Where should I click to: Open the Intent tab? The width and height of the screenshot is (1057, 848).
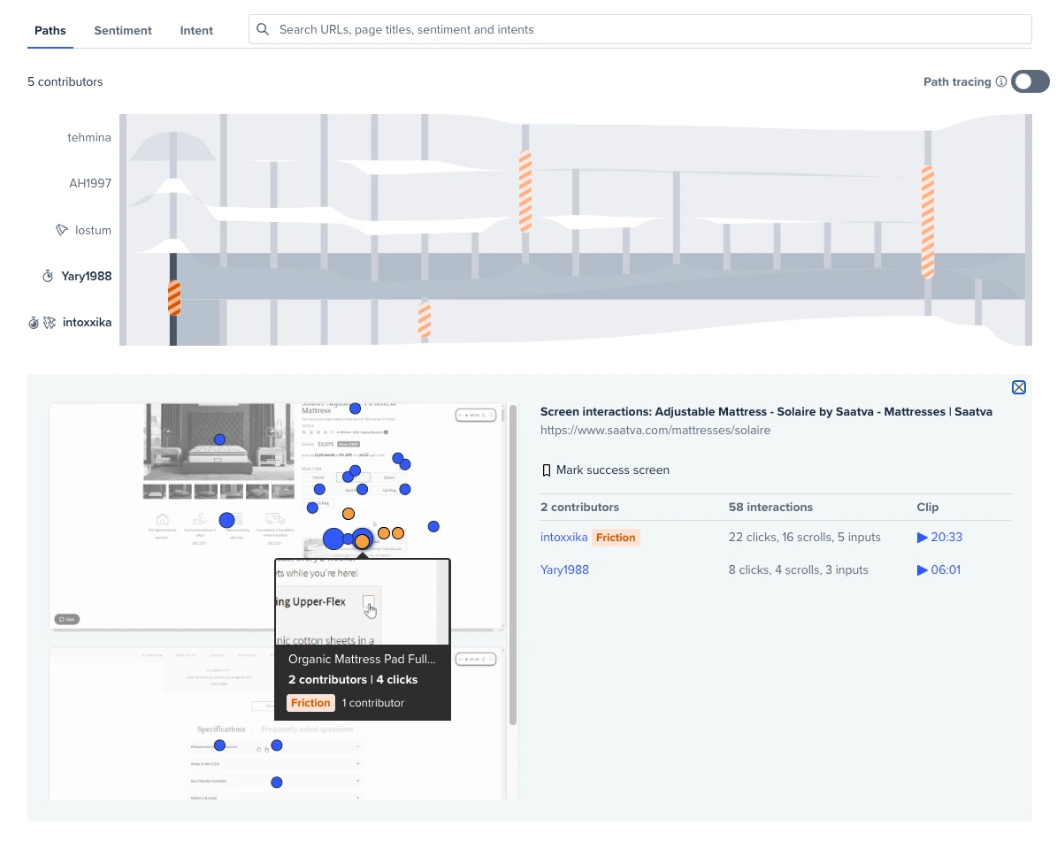click(x=196, y=30)
